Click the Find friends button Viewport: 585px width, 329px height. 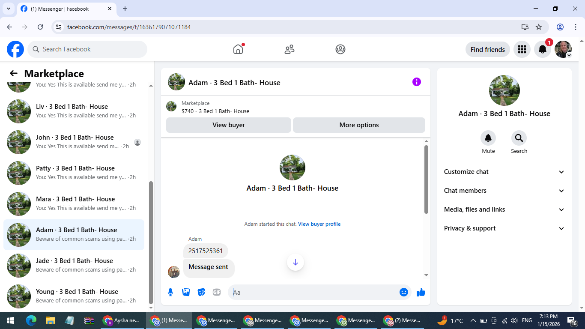(x=488, y=49)
